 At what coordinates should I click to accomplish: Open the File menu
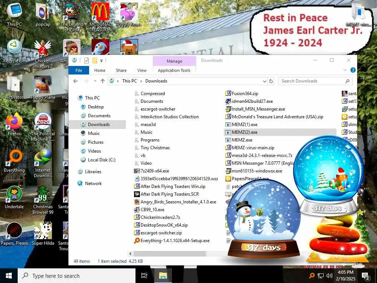(x=79, y=70)
